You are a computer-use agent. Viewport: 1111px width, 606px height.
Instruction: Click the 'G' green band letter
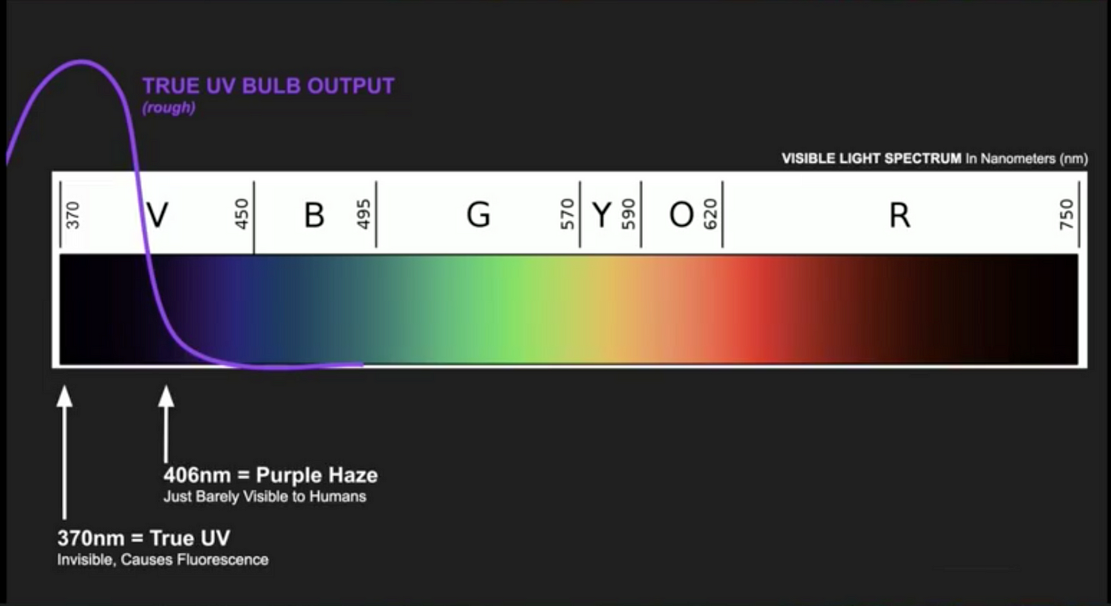[x=478, y=215]
